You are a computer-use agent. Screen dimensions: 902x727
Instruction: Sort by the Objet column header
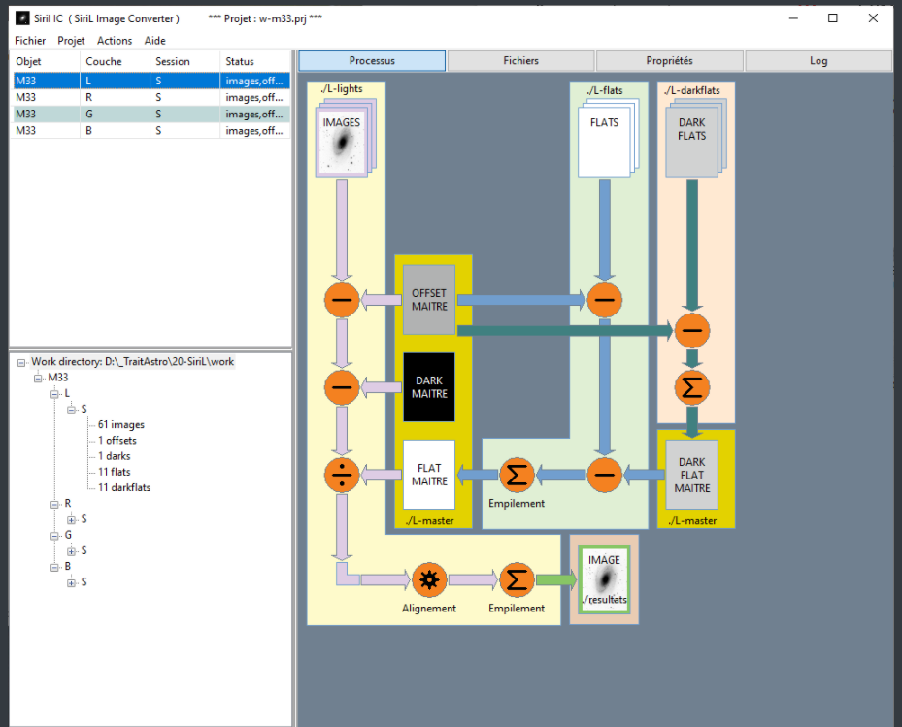[45, 61]
